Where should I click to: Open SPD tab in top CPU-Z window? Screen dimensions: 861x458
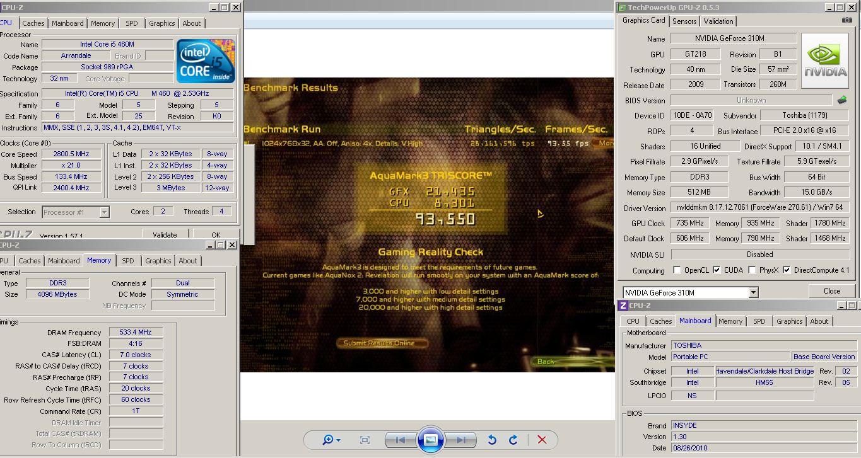point(131,23)
